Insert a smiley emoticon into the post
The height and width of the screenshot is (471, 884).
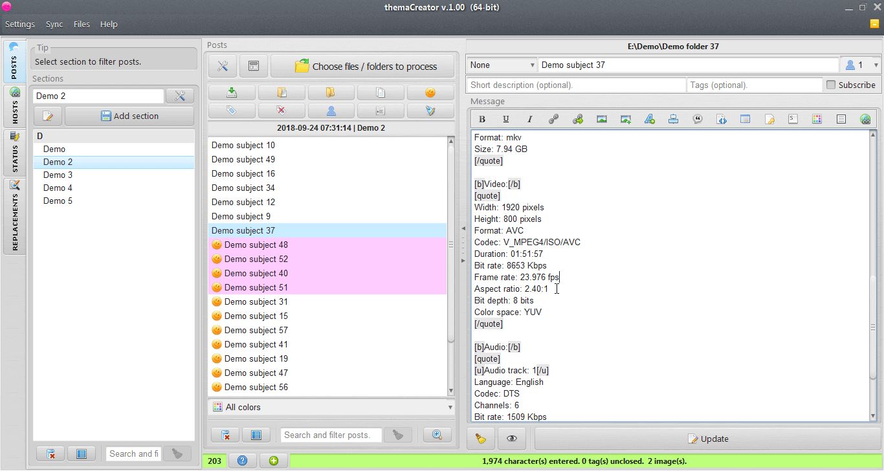(x=430, y=93)
